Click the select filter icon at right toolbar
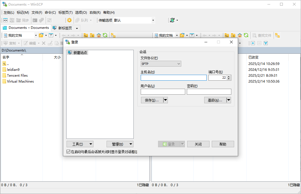The width and height of the screenshot is (301, 194). pyautogui.click(x=266, y=43)
